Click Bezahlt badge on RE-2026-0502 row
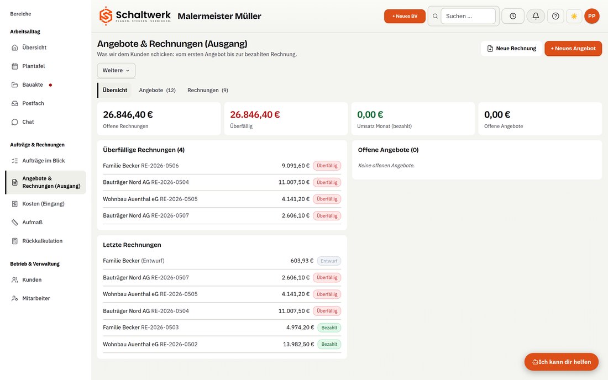Image resolution: width=608 pixels, height=380 pixels. (x=329, y=344)
